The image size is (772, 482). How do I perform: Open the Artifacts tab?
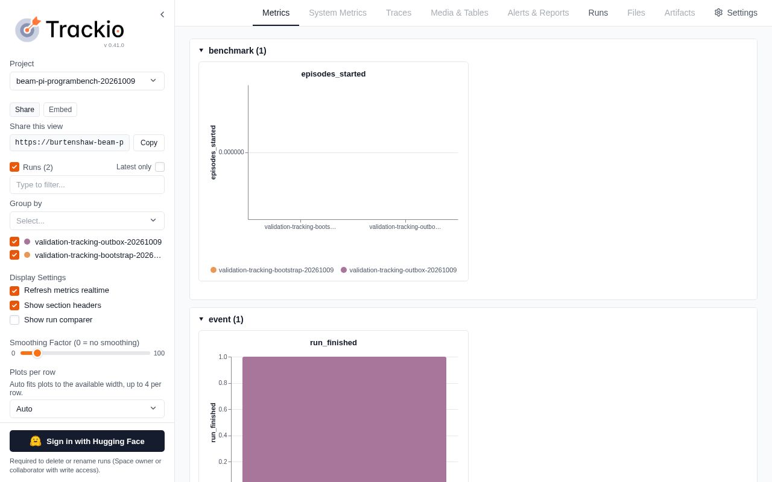[680, 13]
